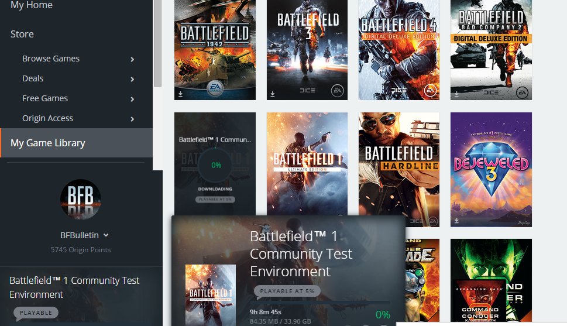Open Command & Conquer Kane's Wrath tile
Viewport: 567px width, 326px height.
point(491,280)
